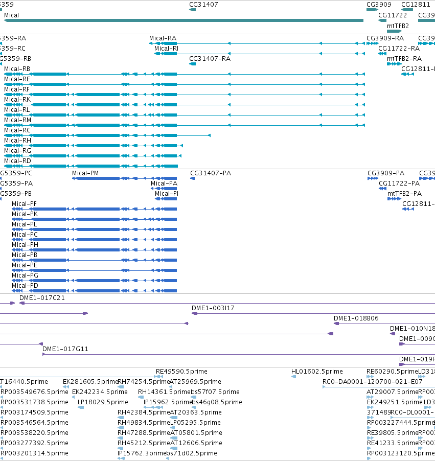Click the CG3909 gene label

[379, 5]
